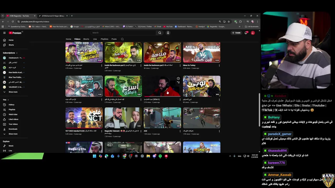The width and height of the screenshot is (335, 188).
Task: Click the Create button
Action: point(236,33)
